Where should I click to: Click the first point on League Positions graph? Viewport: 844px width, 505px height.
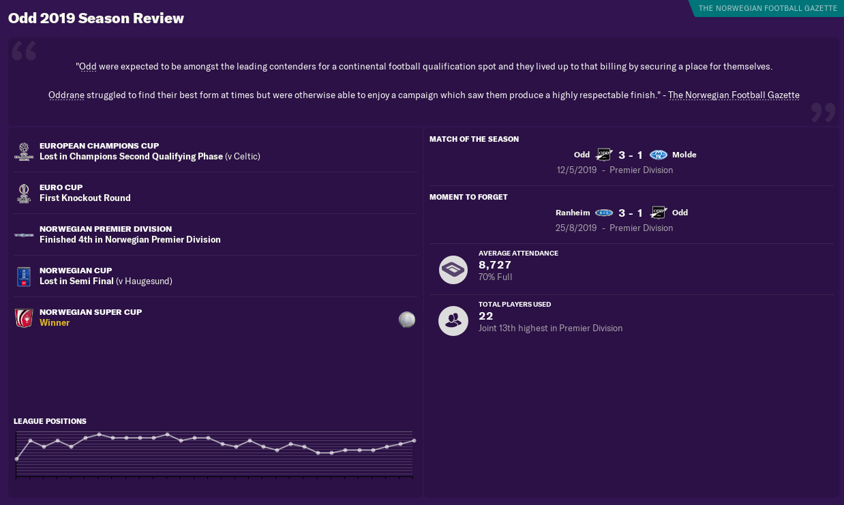pyautogui.click(x=16, y=459)
